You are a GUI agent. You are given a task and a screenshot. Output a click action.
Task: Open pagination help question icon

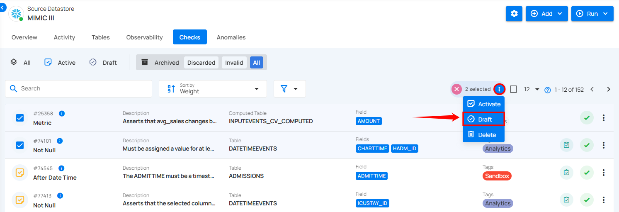point(547,90)
